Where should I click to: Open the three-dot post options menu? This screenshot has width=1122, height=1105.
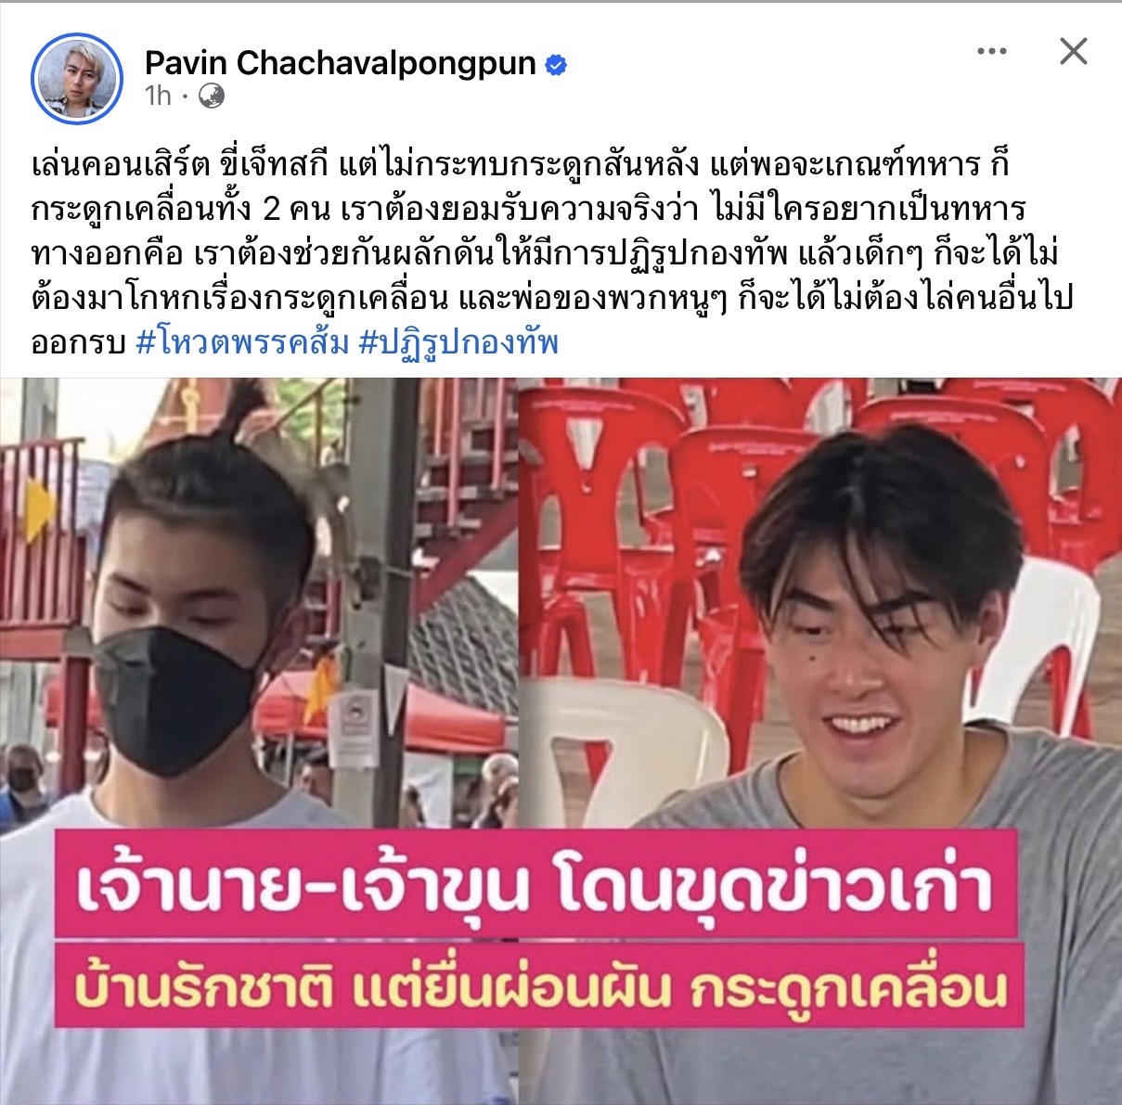click(992, 51)
